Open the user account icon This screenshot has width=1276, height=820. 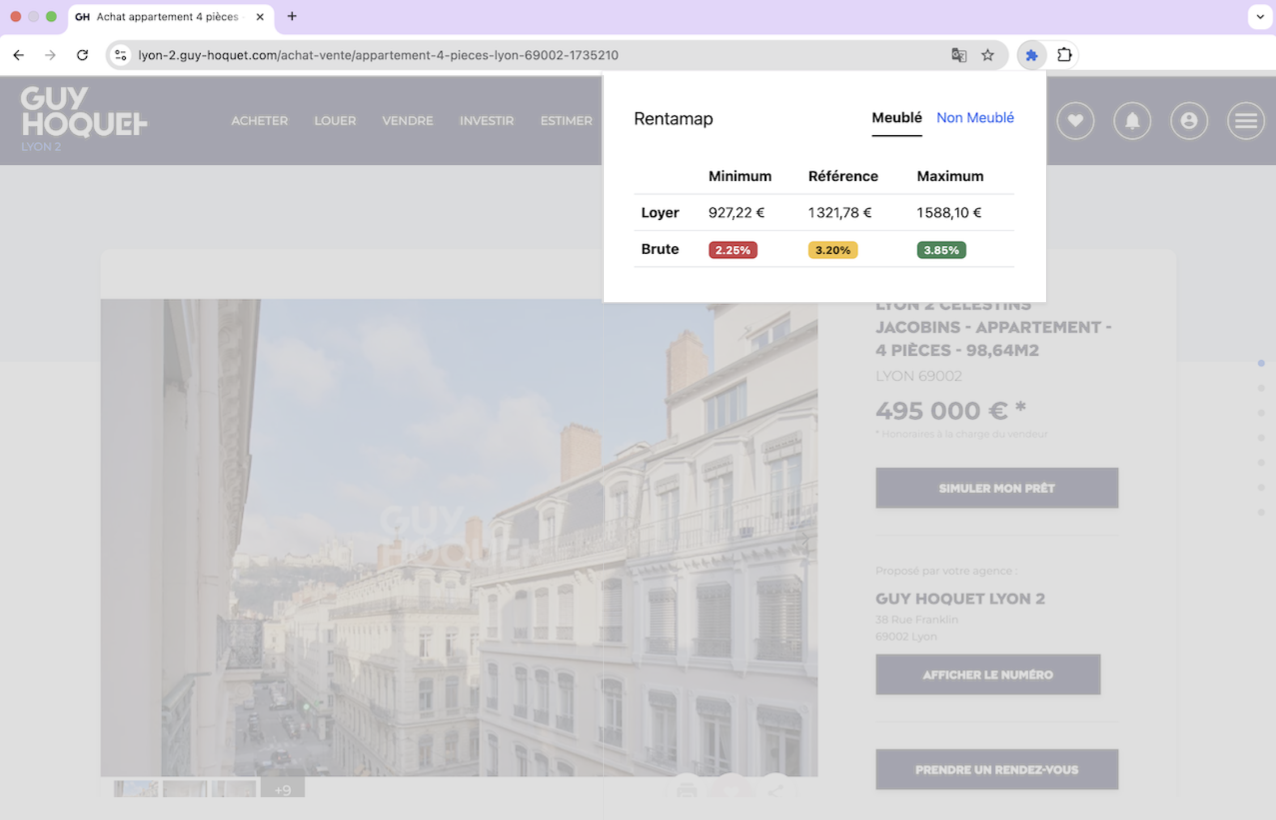(x=1188, y=121)
